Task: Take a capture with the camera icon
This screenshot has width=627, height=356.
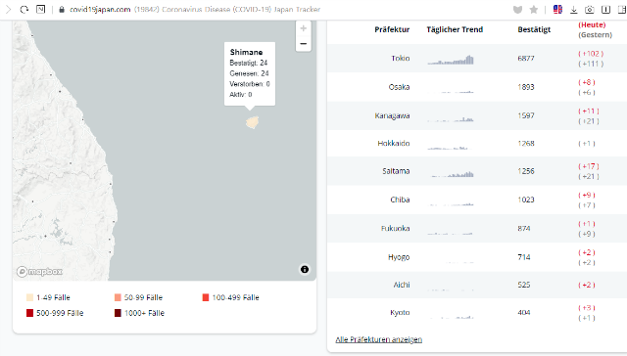Action: click(x=590, y=9)
